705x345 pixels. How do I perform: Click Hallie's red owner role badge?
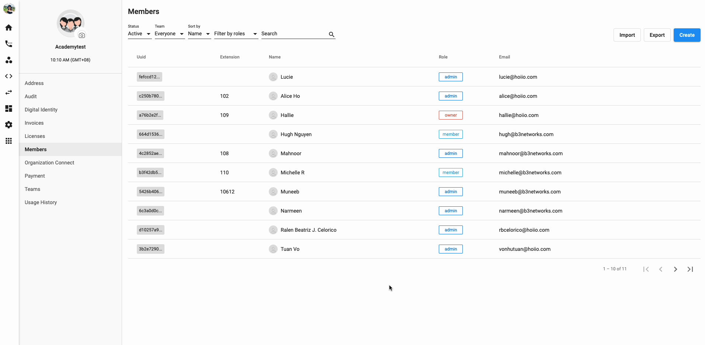(451, 115)
